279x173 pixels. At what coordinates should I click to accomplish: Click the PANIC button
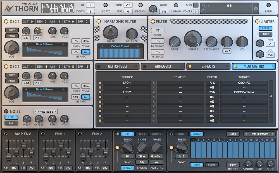click(268, 5)
